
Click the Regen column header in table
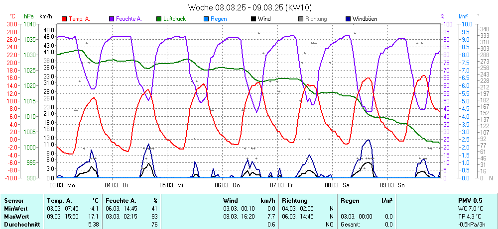350,200
